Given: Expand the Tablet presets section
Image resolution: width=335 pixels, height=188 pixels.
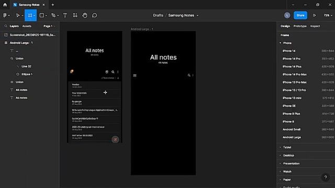Looking at the screenshot, I should pos(281,147).
